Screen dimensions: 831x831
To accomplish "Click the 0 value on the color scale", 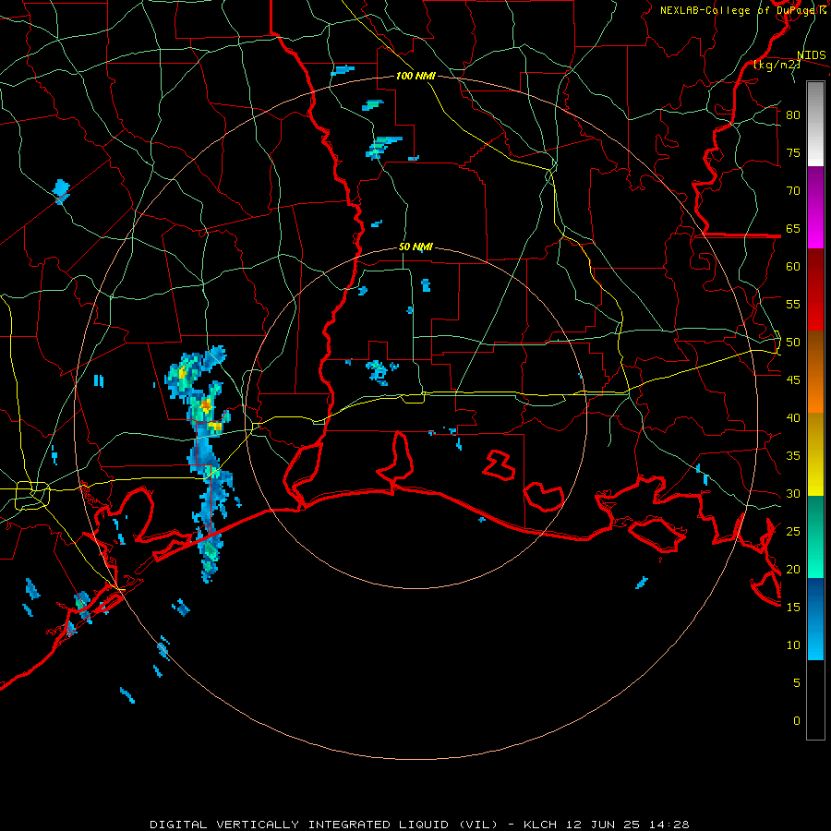I will tap(797, 721).
